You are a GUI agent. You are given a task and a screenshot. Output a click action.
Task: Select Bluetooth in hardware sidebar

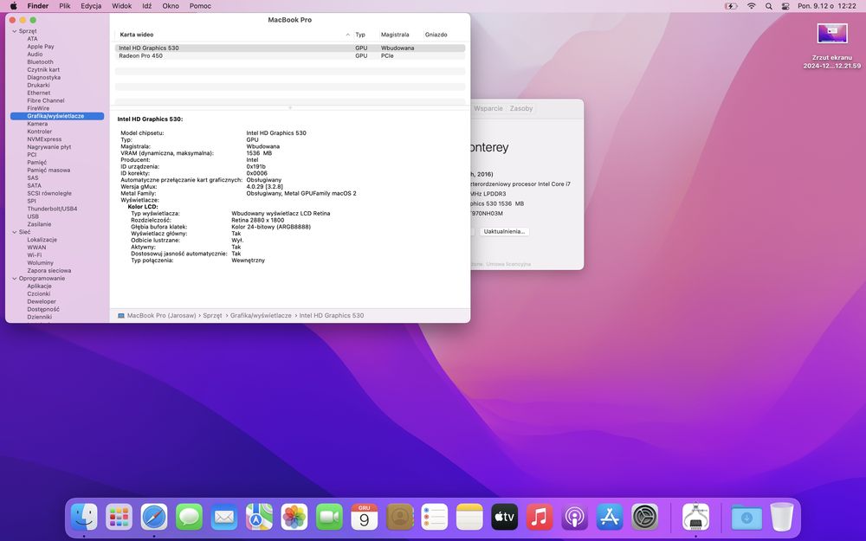pos(41,61)
